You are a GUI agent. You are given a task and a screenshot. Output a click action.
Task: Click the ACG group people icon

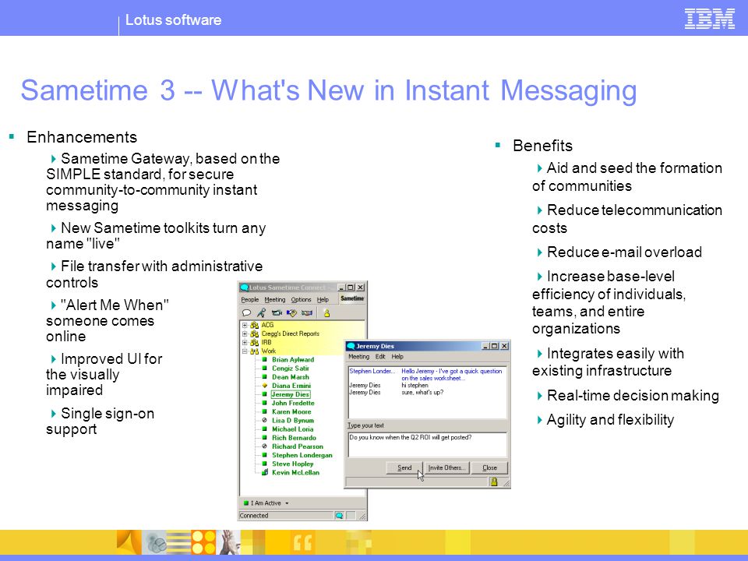pyautogui.click(x=254, y=325)
